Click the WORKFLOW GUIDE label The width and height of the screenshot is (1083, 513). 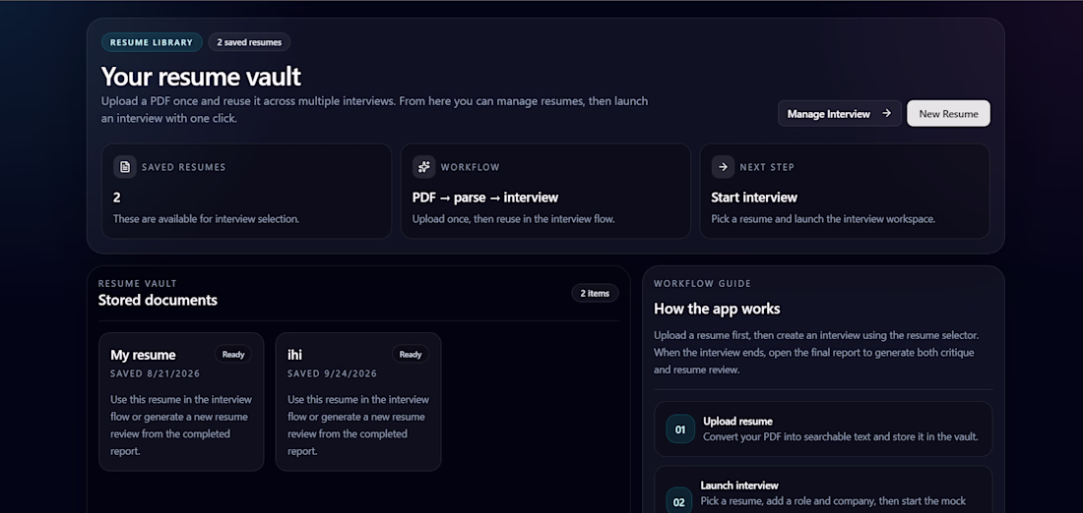[x=702, y=283]
